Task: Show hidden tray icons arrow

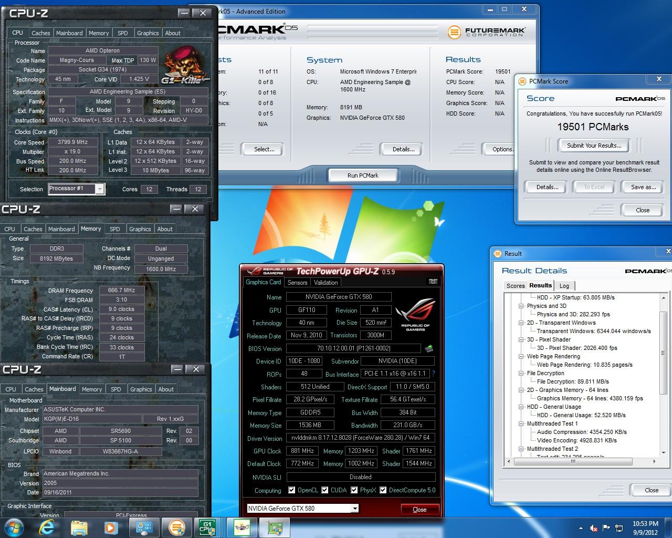Action: pyautogui.click(x=581, y=528)
